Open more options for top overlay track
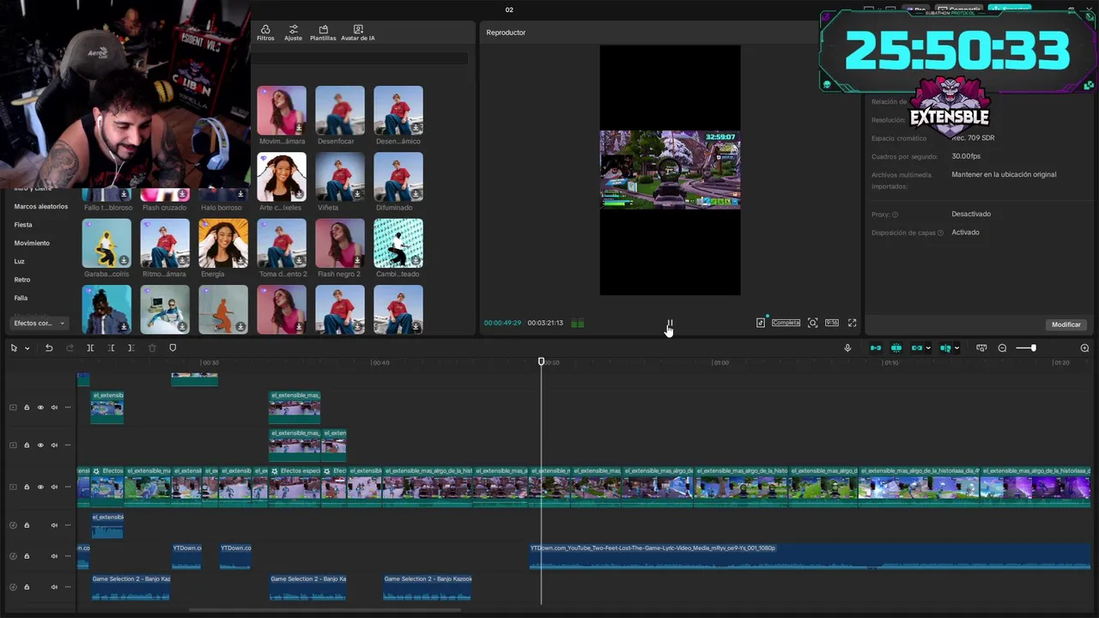The image size is (1099, 618). [x=68, y=408]
